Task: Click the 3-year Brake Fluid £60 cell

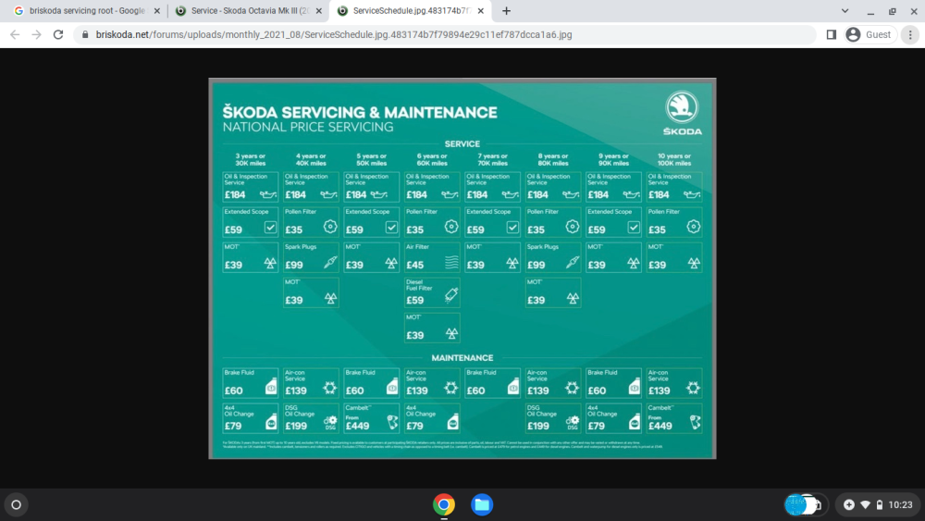Action: point(250,383)
